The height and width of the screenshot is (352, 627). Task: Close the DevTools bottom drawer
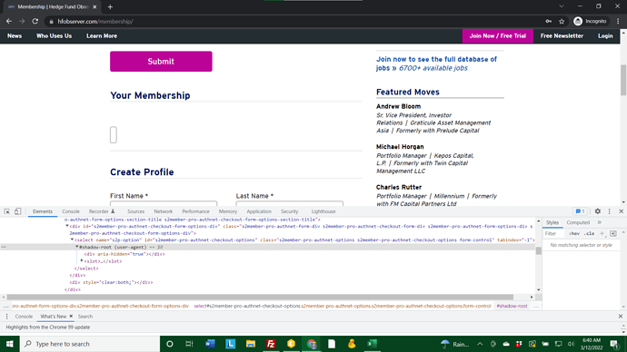621,316
